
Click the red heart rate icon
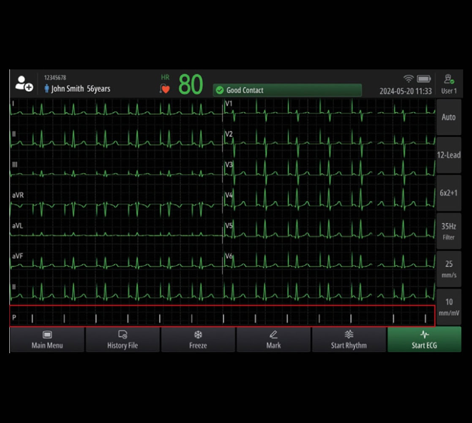click(165, 89)
